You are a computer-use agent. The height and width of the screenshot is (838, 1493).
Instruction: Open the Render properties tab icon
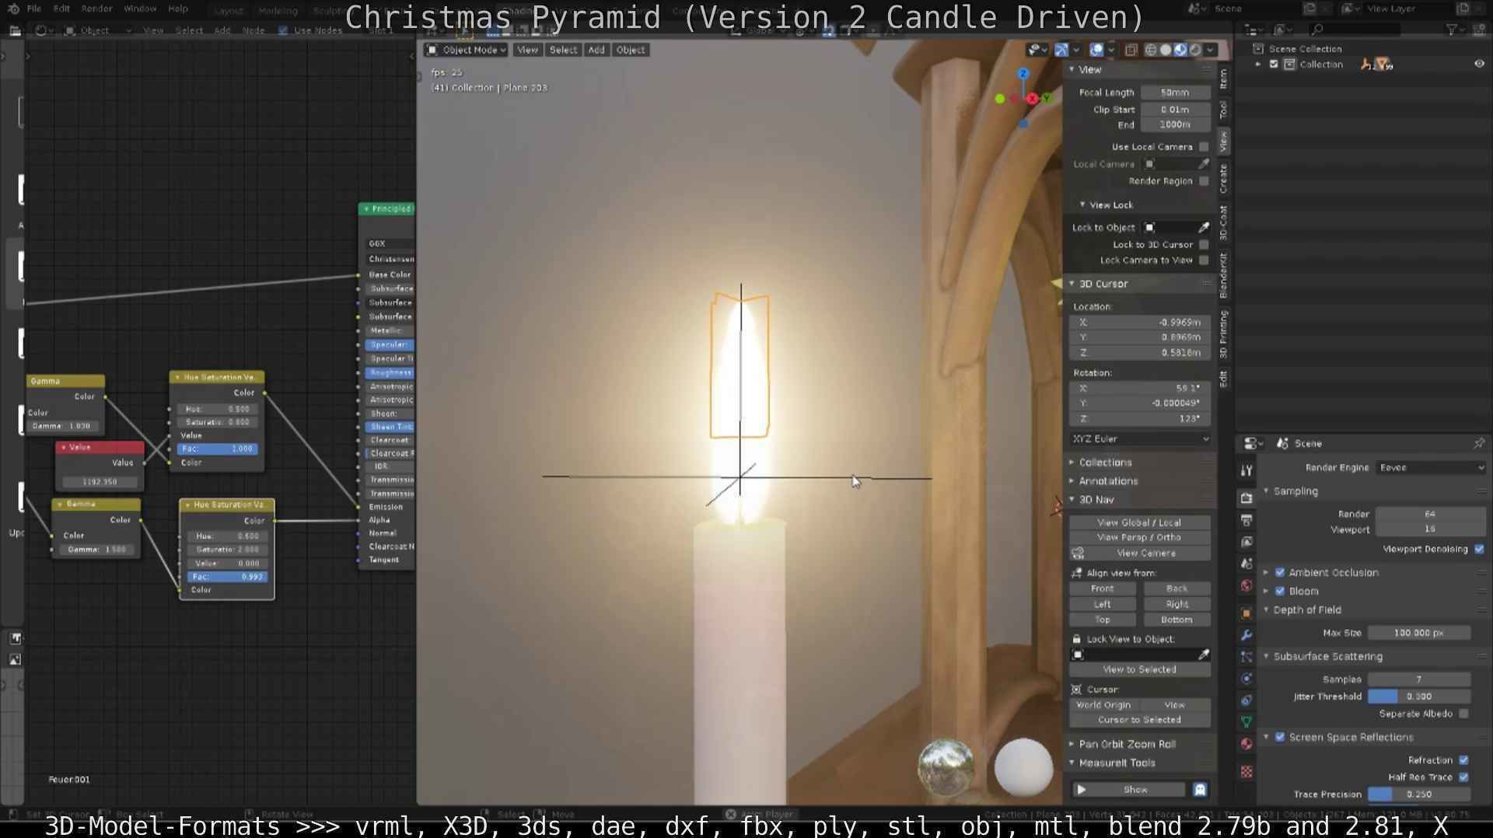coord(1246,498)
